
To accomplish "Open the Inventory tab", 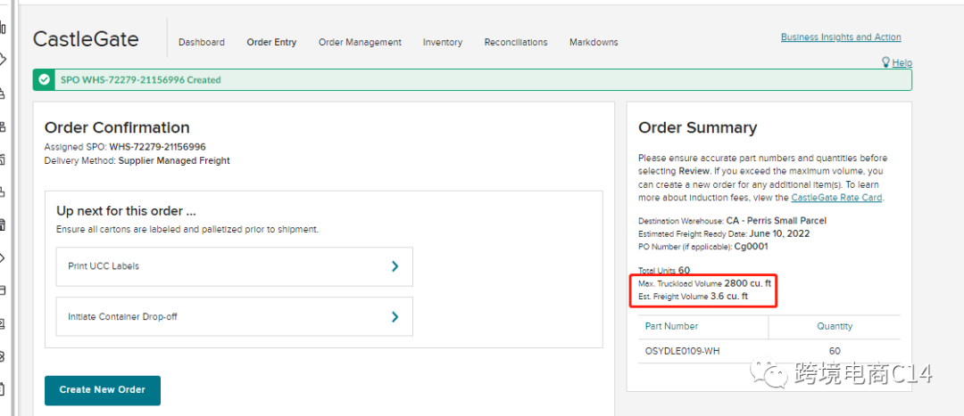I will point(443,42).
